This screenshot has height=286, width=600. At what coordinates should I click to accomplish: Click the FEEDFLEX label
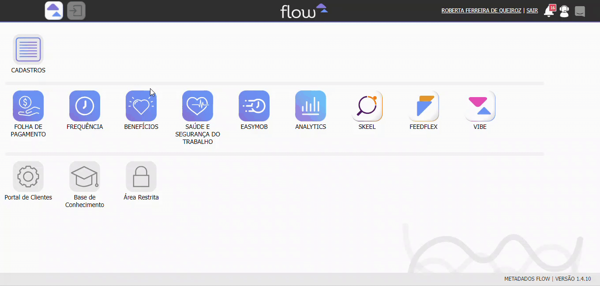click(x=424, y=127)
